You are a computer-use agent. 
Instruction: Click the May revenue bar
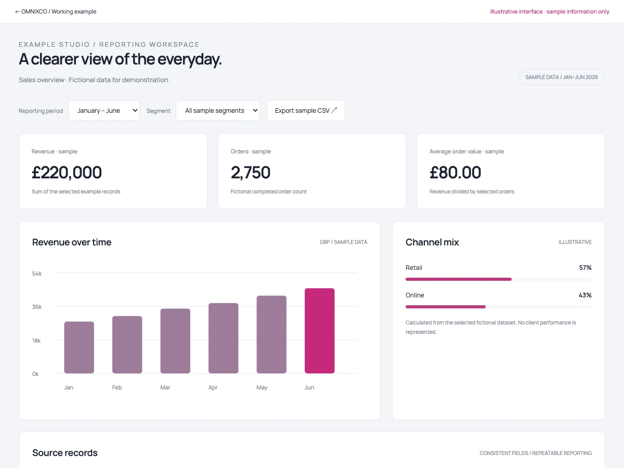[271, 334]
